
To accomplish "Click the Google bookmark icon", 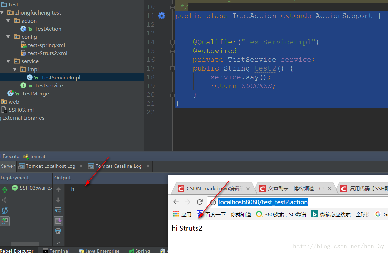I will tap(378, 214).
